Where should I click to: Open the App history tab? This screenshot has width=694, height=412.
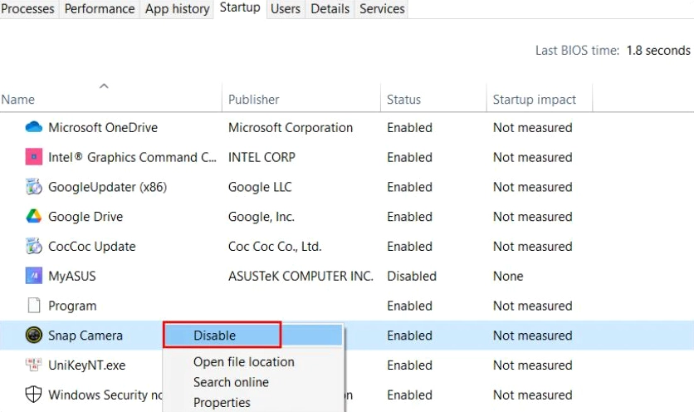point(176,9)
